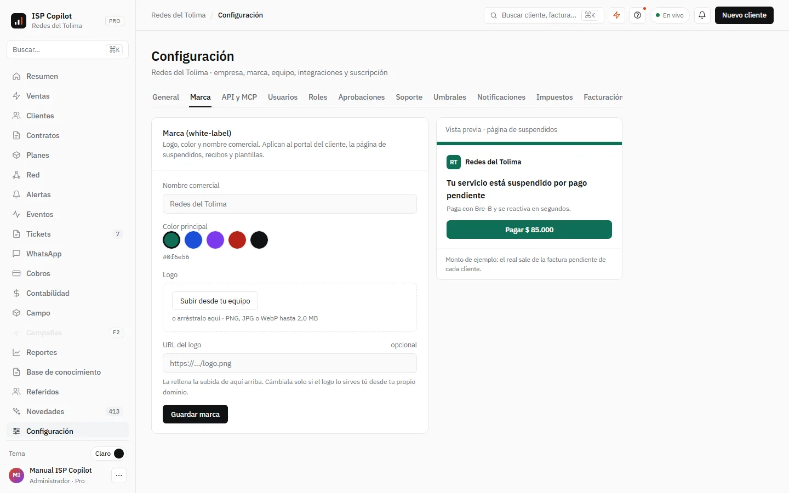Viewport: 789px width, 493px height.
Task: Open the notifications bell in top bar
Action: coord(702,15)
